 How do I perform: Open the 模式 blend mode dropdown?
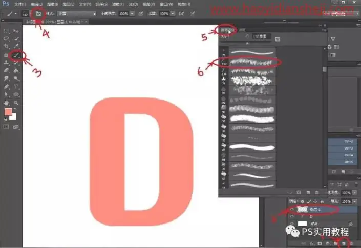[x=77, y=14]
